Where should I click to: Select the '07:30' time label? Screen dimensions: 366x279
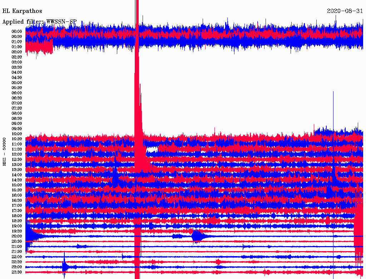17,108
